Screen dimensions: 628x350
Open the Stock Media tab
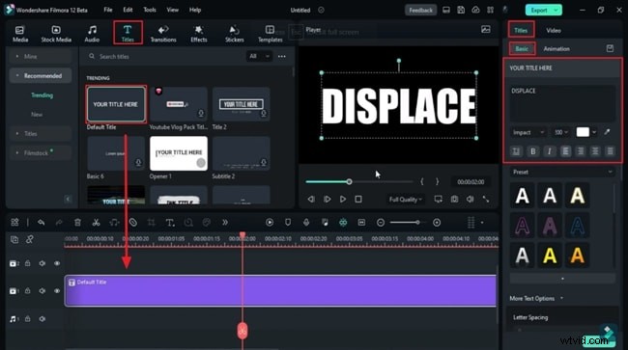tap(56, 34)
